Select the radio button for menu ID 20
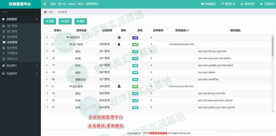The width and height of the screenshot is (276, 136). click(47, 100)
